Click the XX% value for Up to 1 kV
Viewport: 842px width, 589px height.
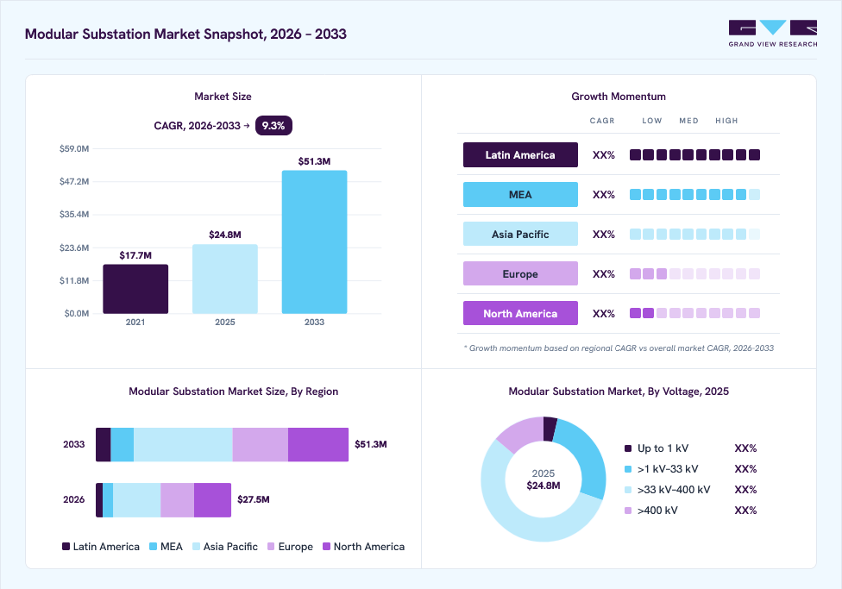pyautogui.click(x=745, y=448)
